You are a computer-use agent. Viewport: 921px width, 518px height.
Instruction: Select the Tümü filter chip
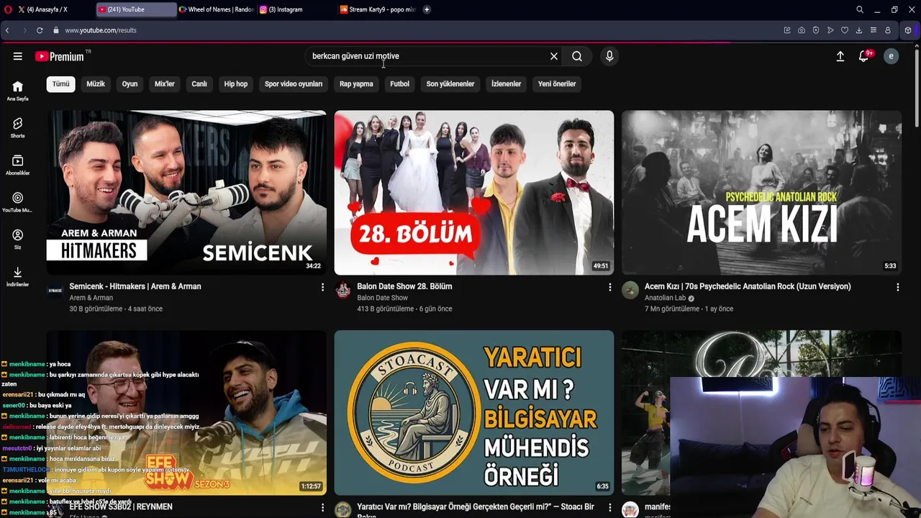(61, 83)
